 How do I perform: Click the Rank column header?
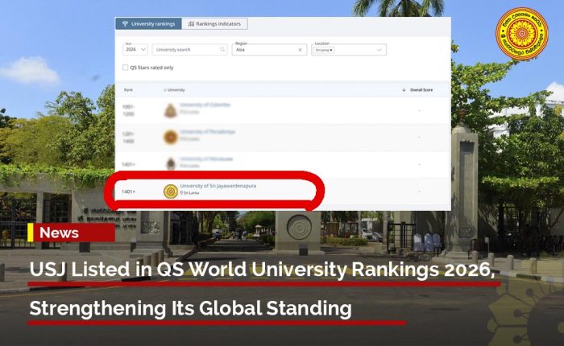pyautogui.click(x=128, y=90)
